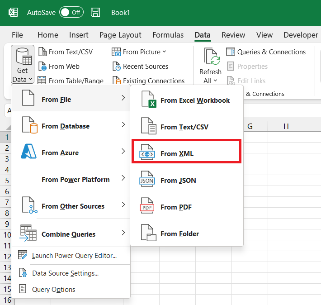Switch to the Home tab
The image size is (321, 305).
click(x=48, y=35)
